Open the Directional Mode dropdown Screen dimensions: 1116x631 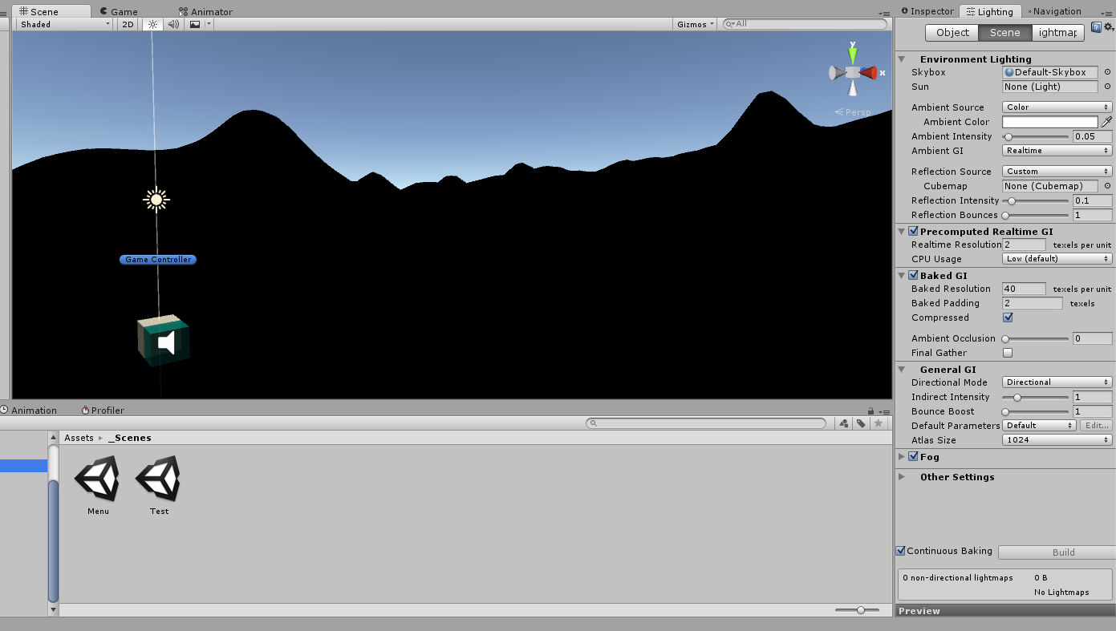[x=1056, y=382]
